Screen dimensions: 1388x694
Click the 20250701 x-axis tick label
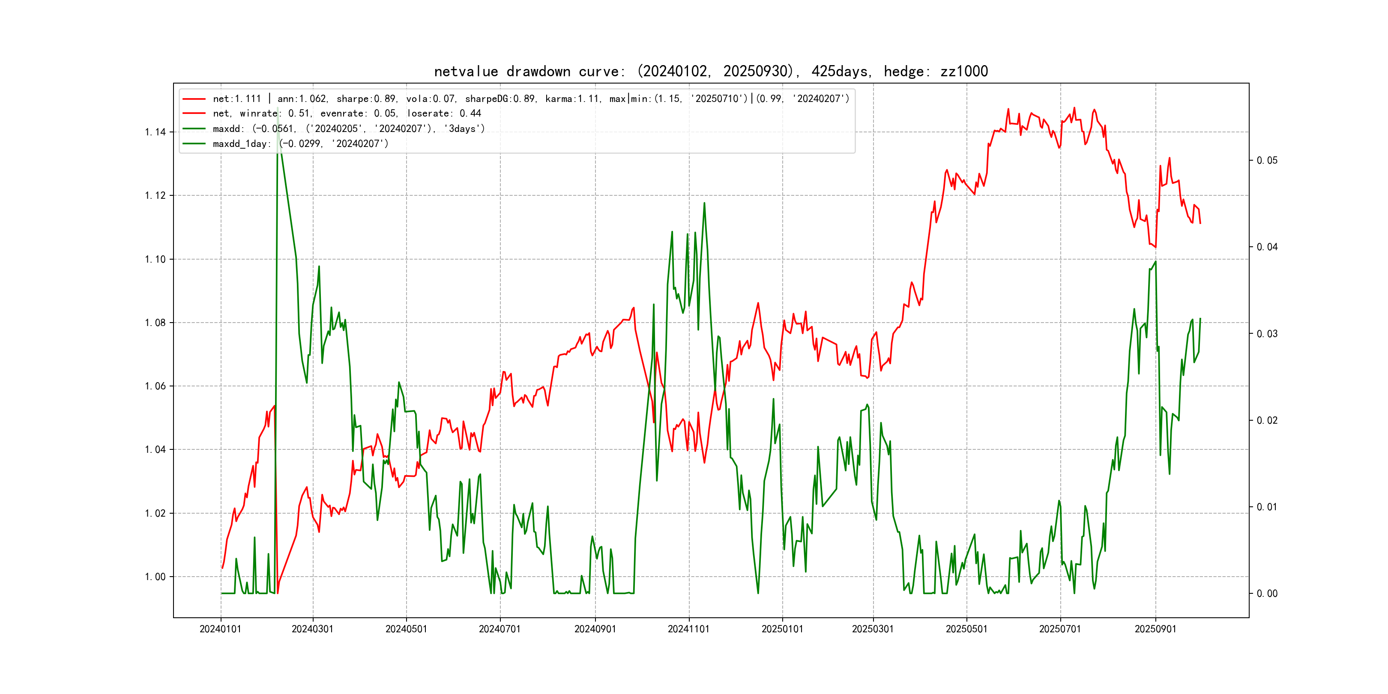1060,629
